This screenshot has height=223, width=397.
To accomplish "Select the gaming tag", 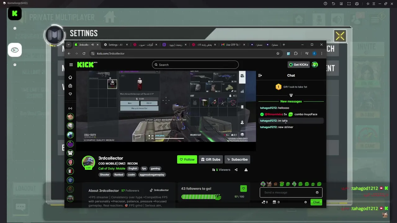I will [155, 168].
